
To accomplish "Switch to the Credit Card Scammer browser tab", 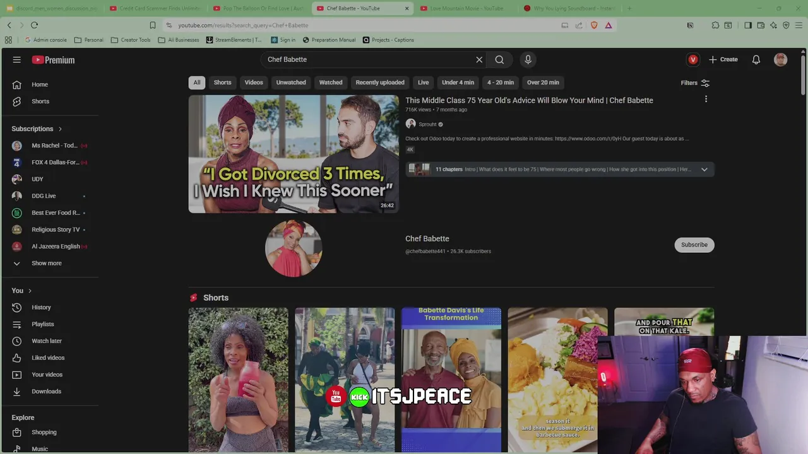I will (x=154, y=8).
